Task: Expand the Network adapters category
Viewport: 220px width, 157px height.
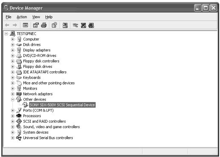Action: click(x=12, y=94)
